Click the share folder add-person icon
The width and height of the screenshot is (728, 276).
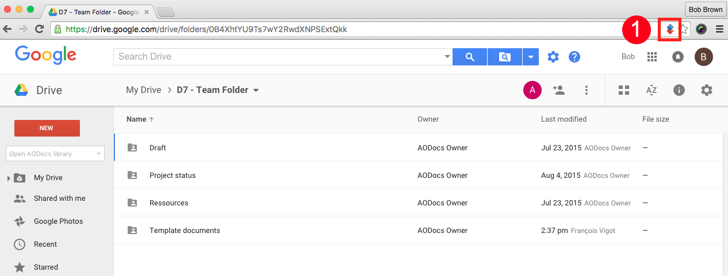point(558,90)
